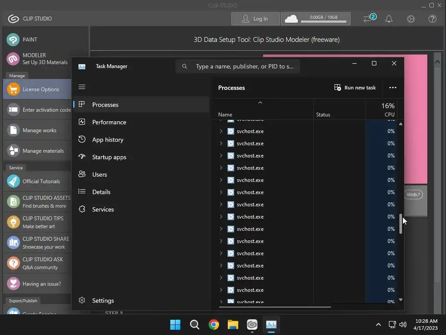Click the Clip Studio logo icon
446x335 pixels.
coord(13,19)
